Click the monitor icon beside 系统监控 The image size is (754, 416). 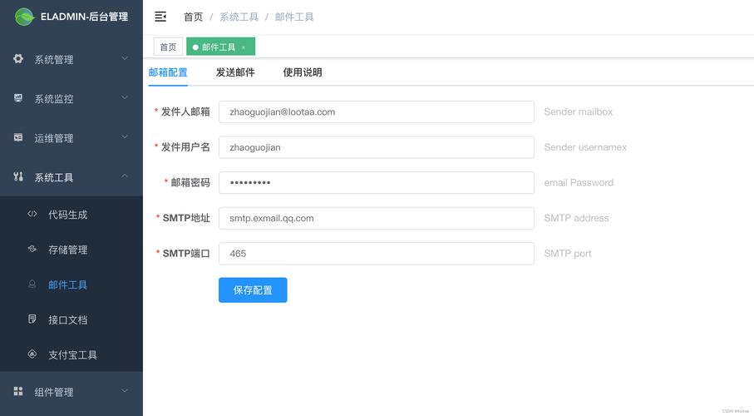click(18, 98)
